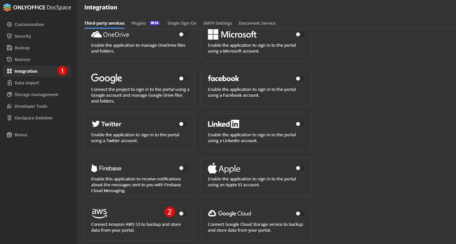Enable the Microsoft sign-in toggle

click(x=300, y=34)
